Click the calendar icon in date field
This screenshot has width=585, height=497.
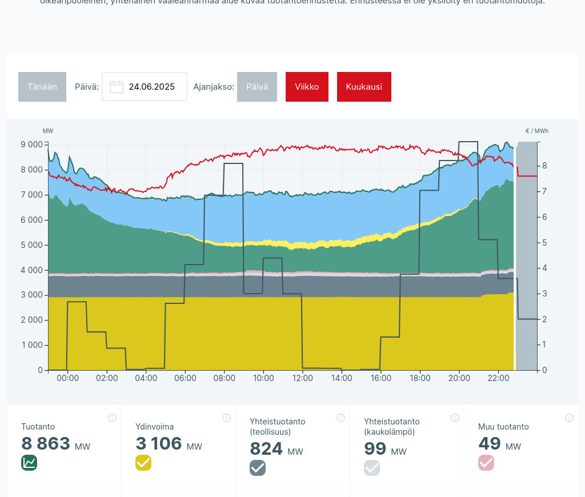(117, 87)
